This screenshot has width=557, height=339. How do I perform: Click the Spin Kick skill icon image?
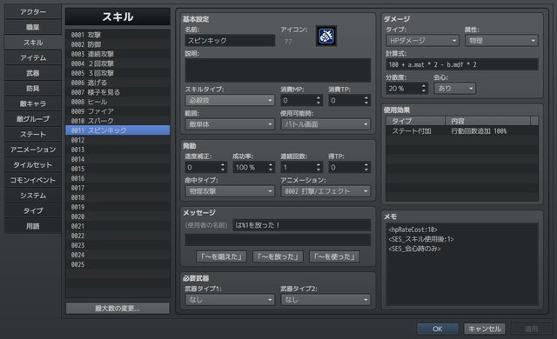click(x=325, y=36)
